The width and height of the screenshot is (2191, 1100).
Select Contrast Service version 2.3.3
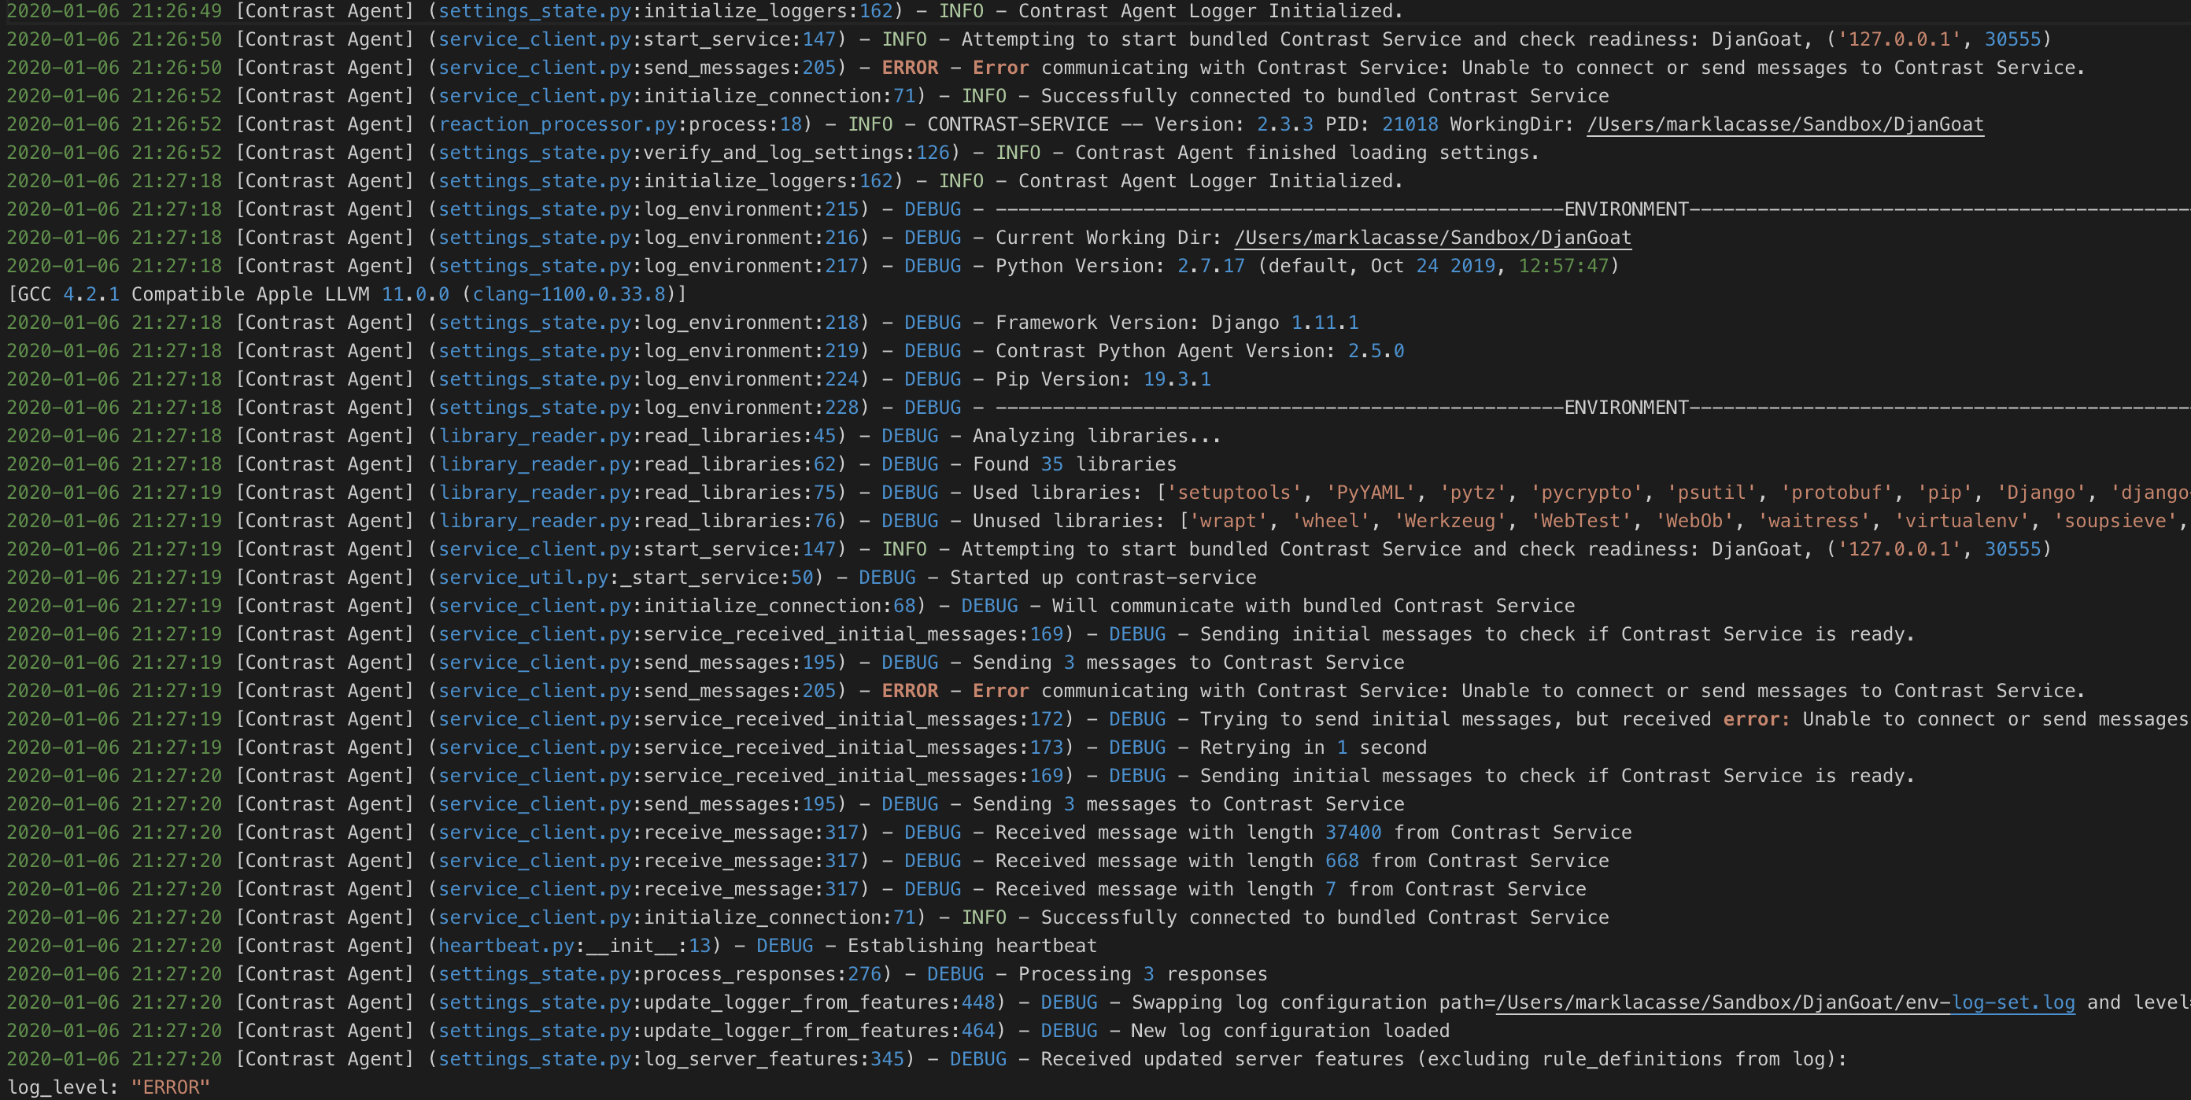click(1285, 124)
